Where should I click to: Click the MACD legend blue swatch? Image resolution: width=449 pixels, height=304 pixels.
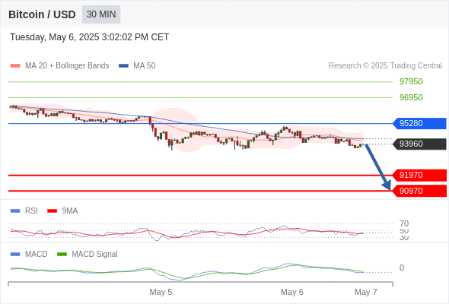[15, 255]
